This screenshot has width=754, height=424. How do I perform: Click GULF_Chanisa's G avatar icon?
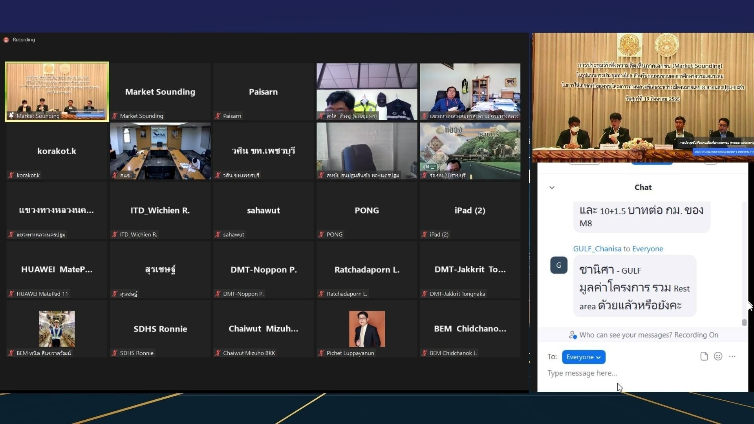558,265
